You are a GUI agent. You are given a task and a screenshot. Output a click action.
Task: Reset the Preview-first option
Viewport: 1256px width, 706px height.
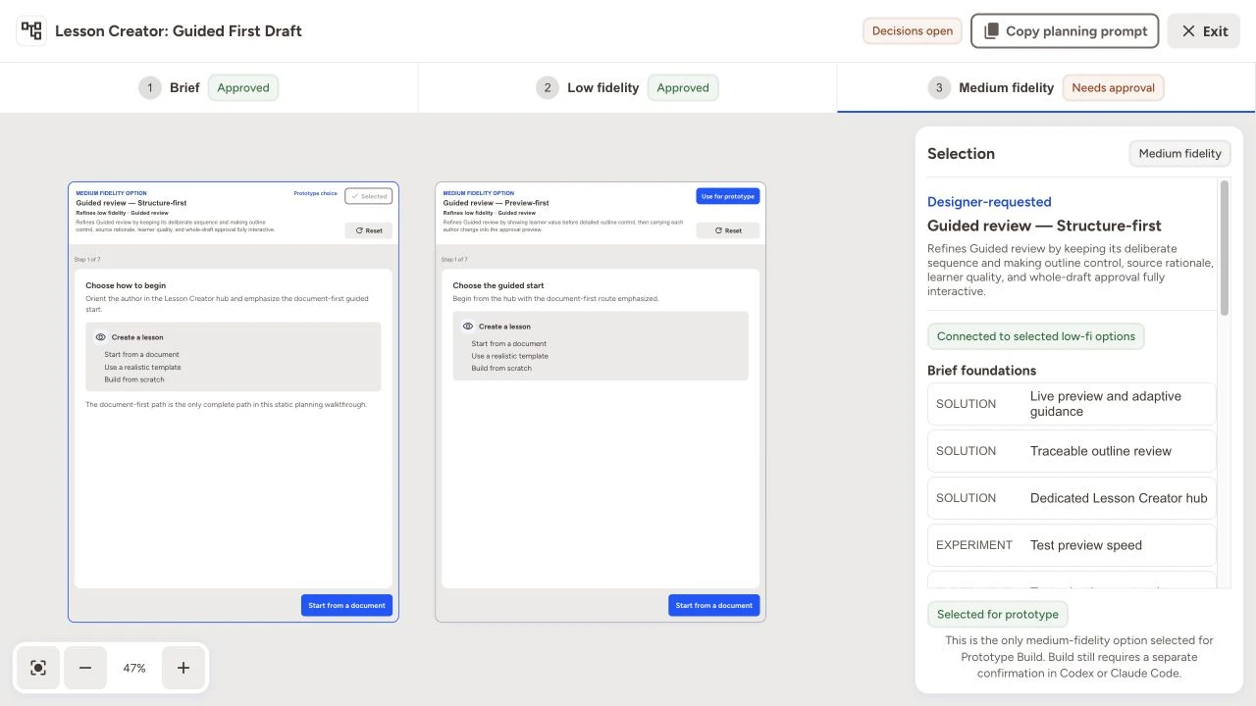tap(728, 230)
